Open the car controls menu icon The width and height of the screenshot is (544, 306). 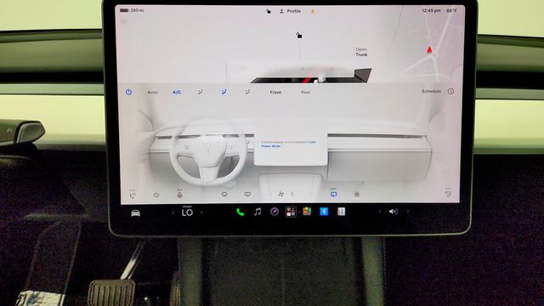tap(136, 212)
